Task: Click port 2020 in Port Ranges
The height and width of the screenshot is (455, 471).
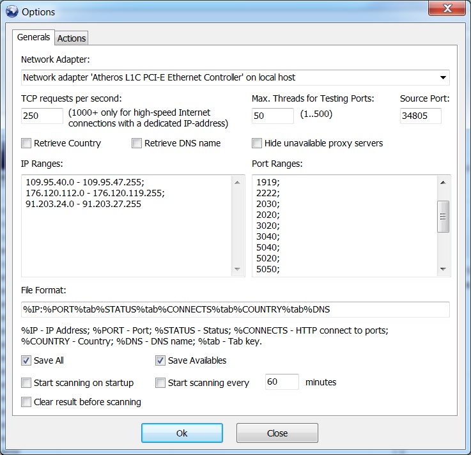Action: 268,215
